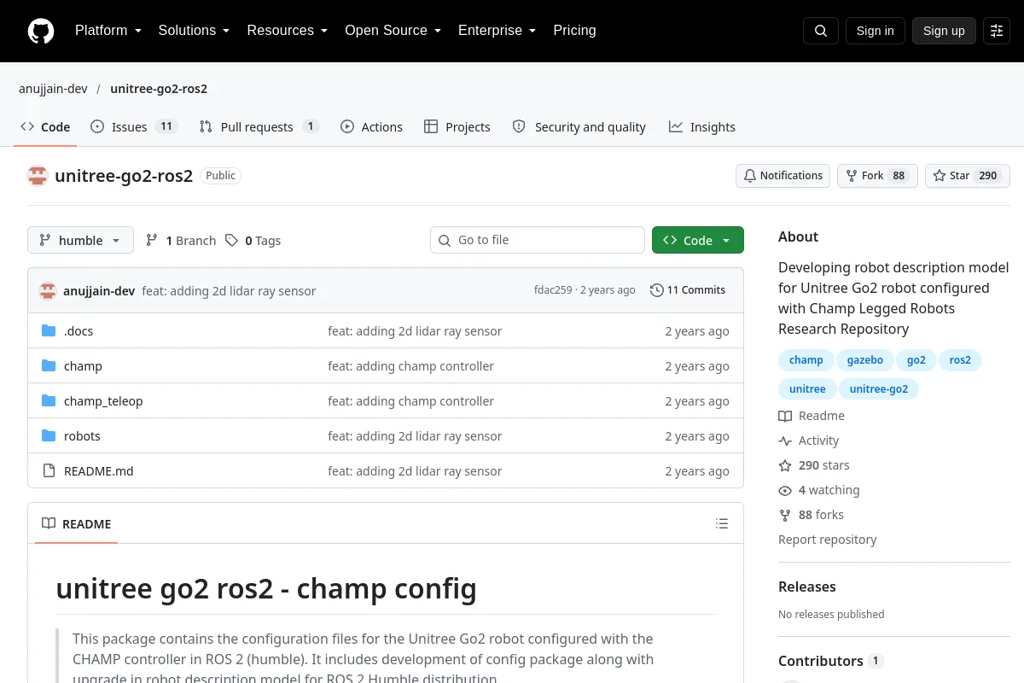
Task: Click the README book icon in tab
Action: 49,524
